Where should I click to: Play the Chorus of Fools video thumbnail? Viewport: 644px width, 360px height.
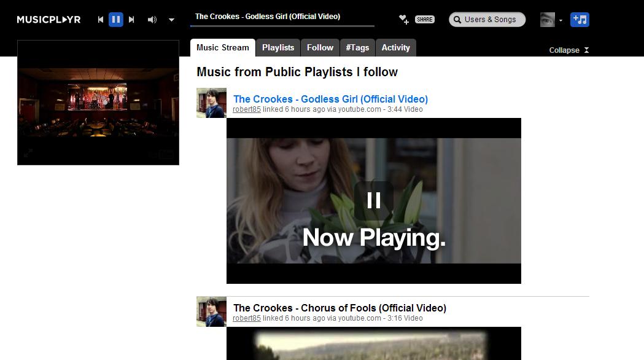374,343
